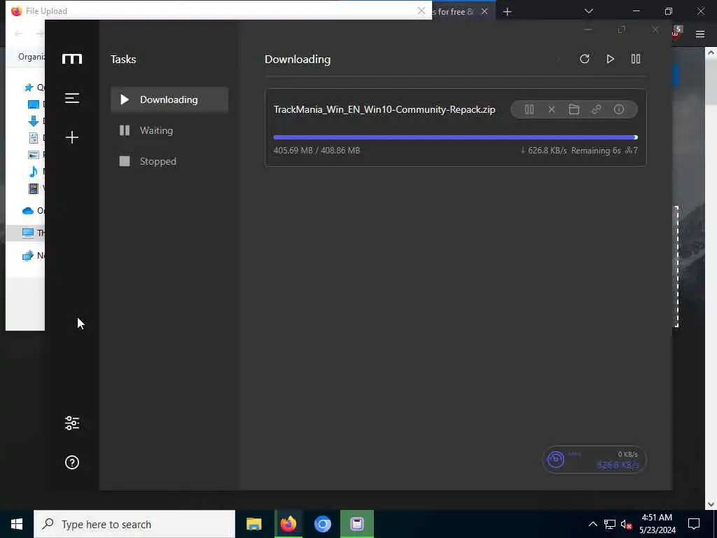717x538 pixels.
Task: Show TrackMania task info details
Action: [x=619, y=109]
